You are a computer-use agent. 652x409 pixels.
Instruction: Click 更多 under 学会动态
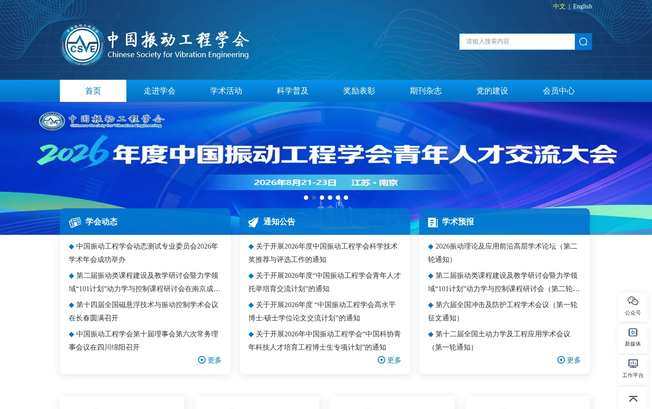(215, 360)
